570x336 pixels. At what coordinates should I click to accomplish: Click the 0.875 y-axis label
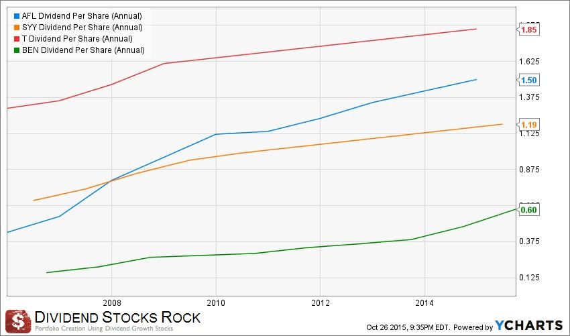[x=529, y=170]
